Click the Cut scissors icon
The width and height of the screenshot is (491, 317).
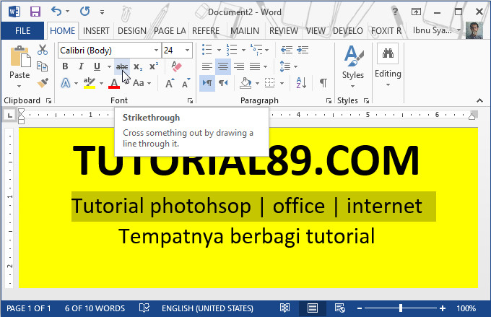(x=43, y=50)
